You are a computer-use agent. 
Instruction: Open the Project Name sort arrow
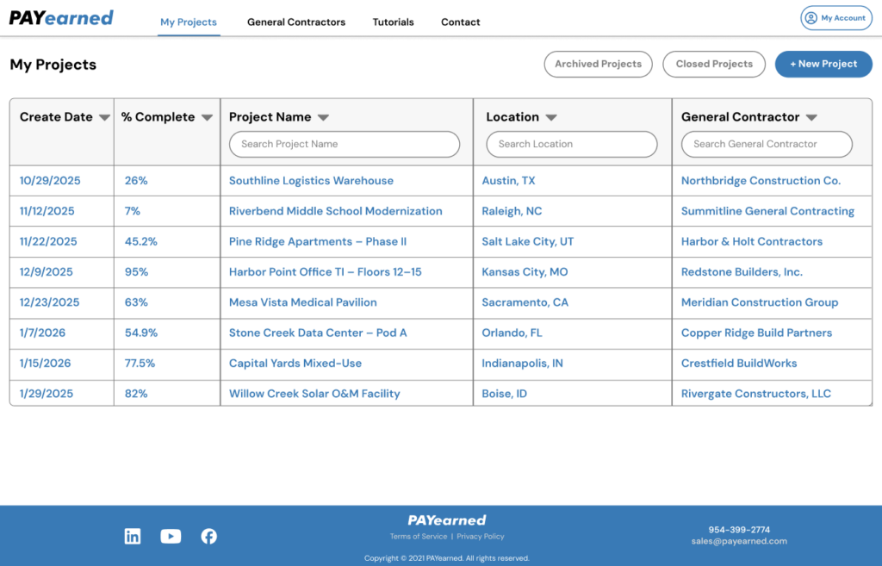pos(323,118)
